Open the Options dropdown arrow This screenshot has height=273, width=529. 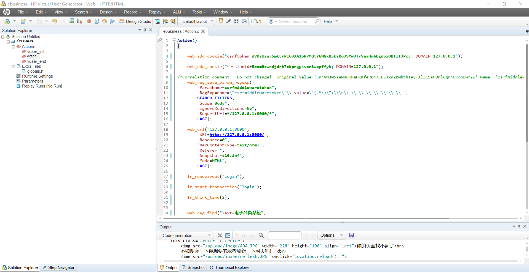click(341, 235)
